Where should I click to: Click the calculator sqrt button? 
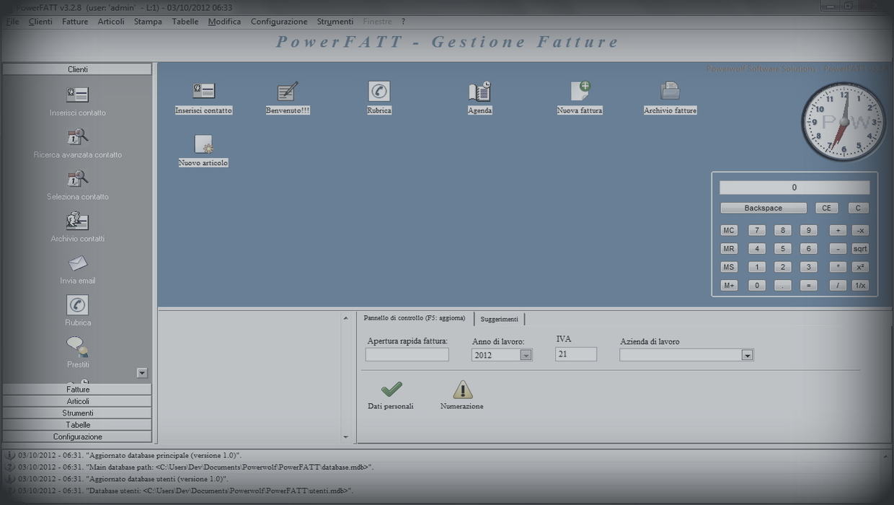point(860,249)
